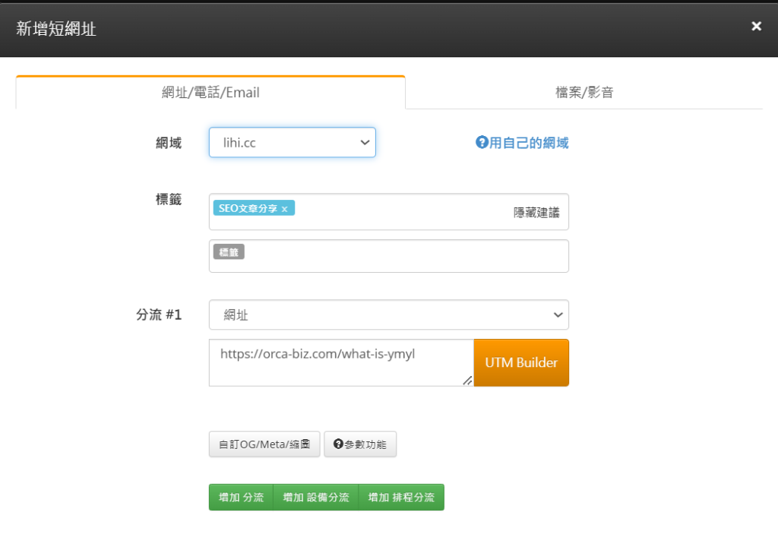
Task: Open 自訂OG/Meta/縮圖 settings
Action: pyautogui.click(x=264, y=444)
